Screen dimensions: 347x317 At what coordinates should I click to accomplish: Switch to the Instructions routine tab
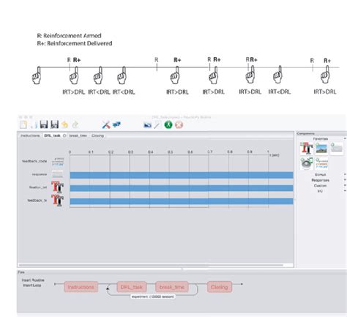pos(30,135)
